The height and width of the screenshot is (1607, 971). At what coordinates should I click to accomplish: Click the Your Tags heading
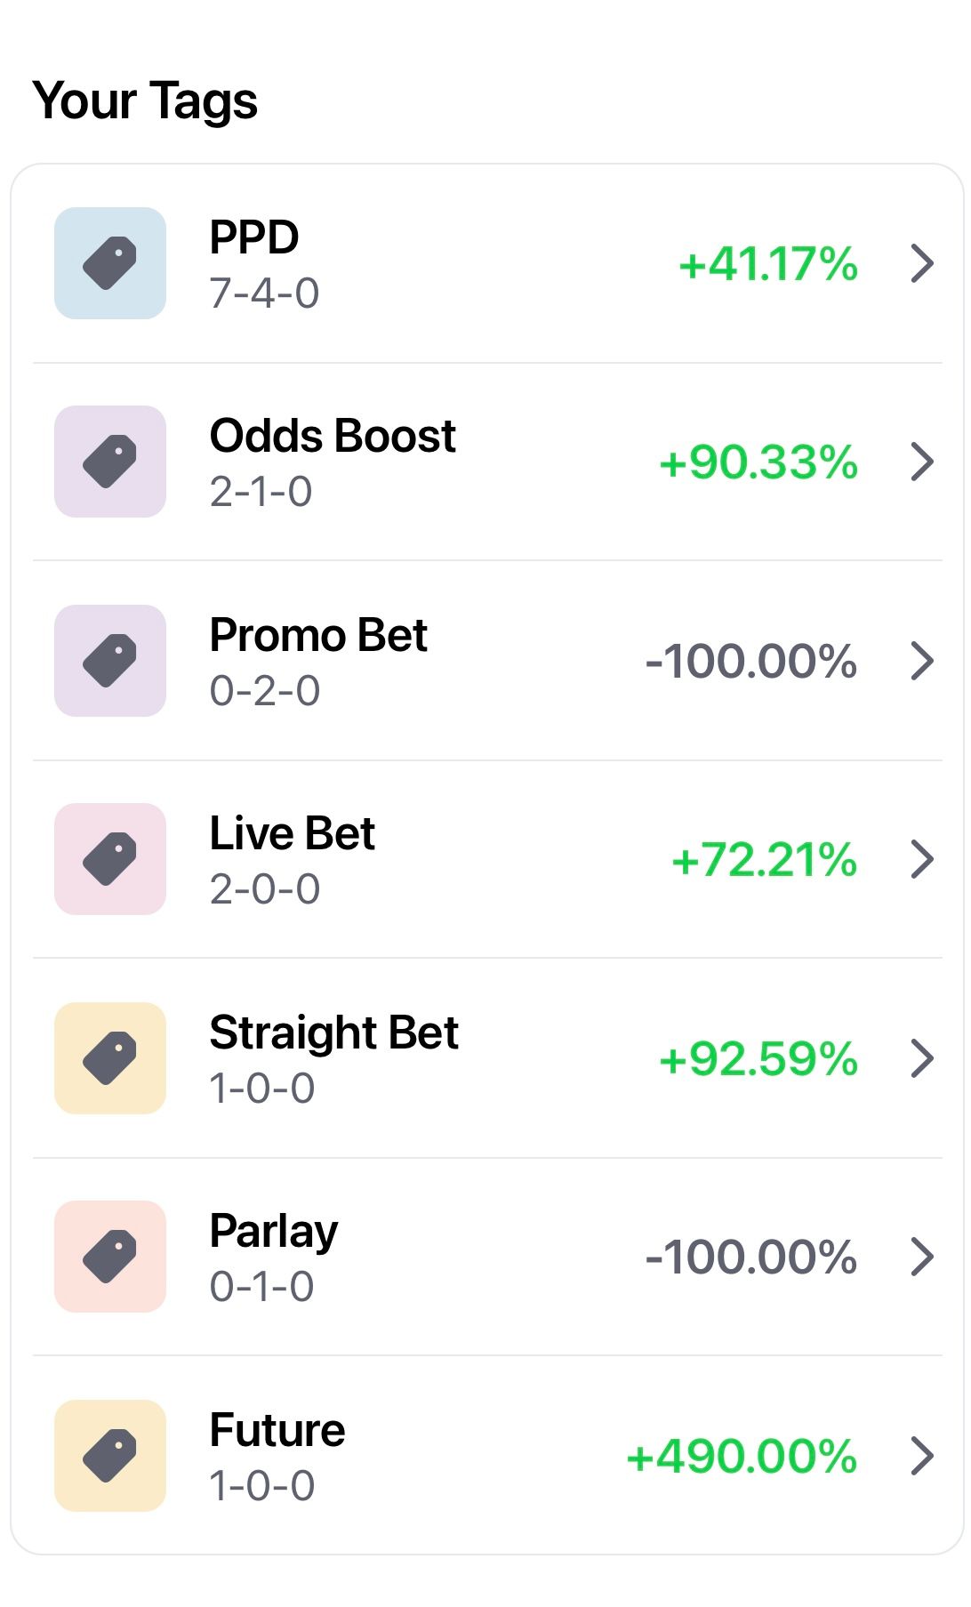pyautogui.click(x=145, y=100)
